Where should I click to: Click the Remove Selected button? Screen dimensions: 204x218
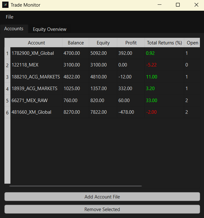click(x=102, y=209)
